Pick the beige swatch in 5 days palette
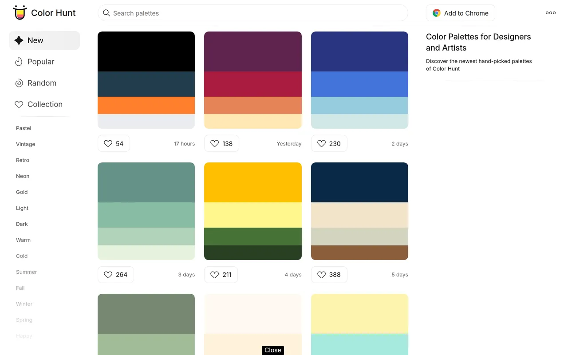Image resolution: width=568 pixels, height=355 pixels. click(359, 215)
